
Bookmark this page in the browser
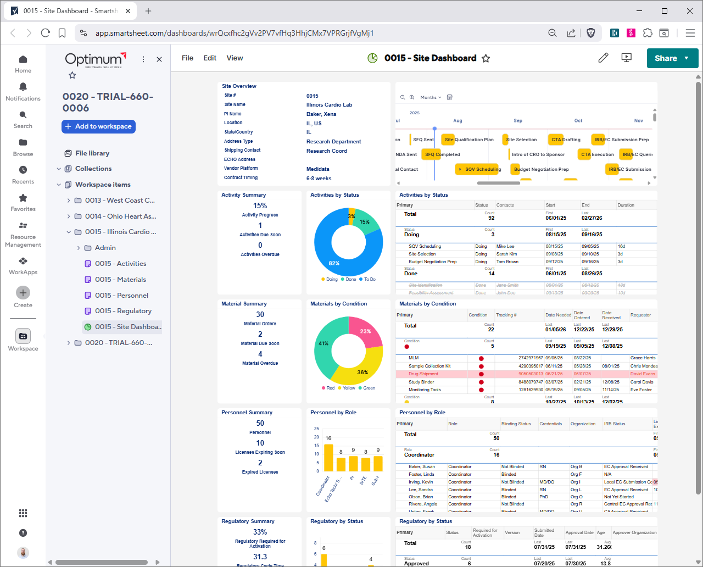click(62, 33)
